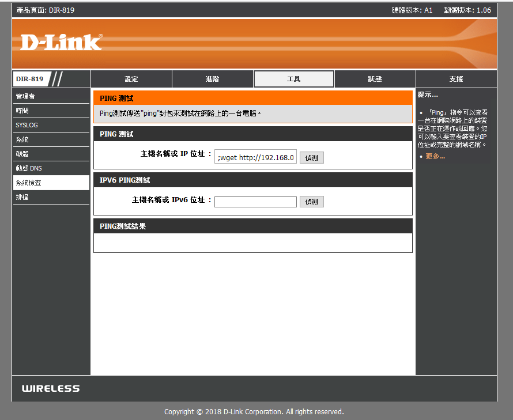Click the 產品頁面: DIR-819 text

point(45,10)
